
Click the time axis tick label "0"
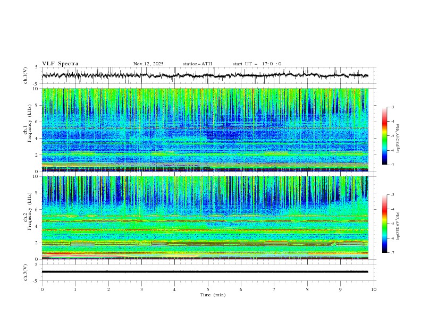(x=42, y=289)
